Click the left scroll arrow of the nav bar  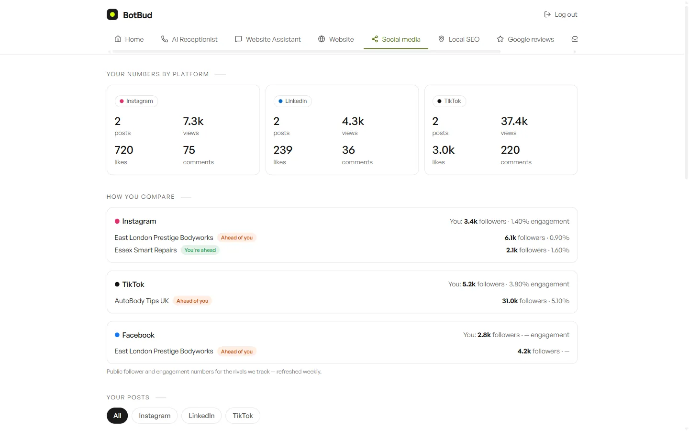click(109, 51)
